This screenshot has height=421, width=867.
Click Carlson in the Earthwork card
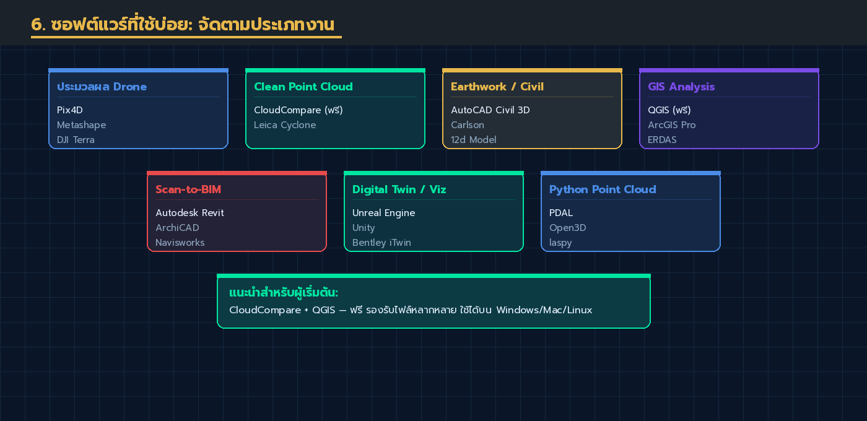tap(468, 125)
